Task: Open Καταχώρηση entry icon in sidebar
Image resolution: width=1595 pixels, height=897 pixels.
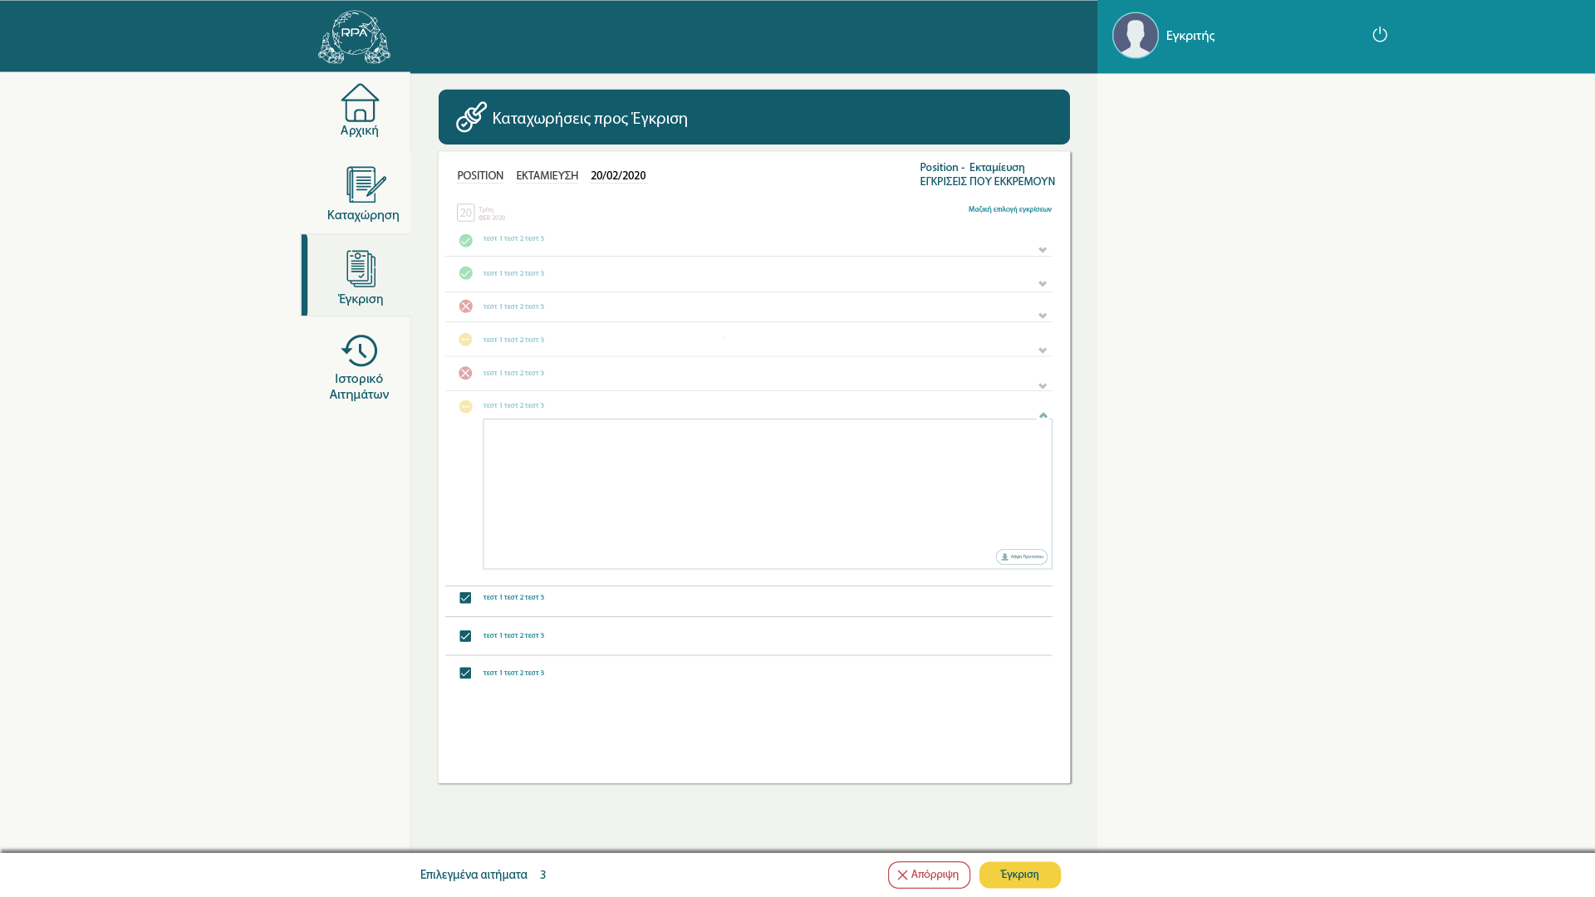Action: click(x=366, y=184)
